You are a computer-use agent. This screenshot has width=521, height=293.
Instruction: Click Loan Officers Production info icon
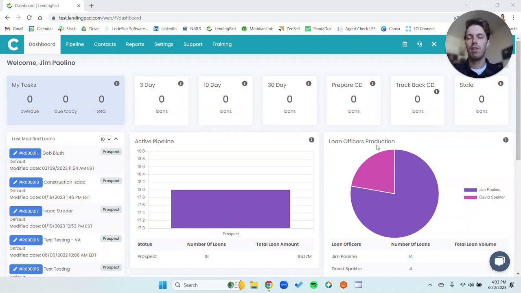point(506,140)
